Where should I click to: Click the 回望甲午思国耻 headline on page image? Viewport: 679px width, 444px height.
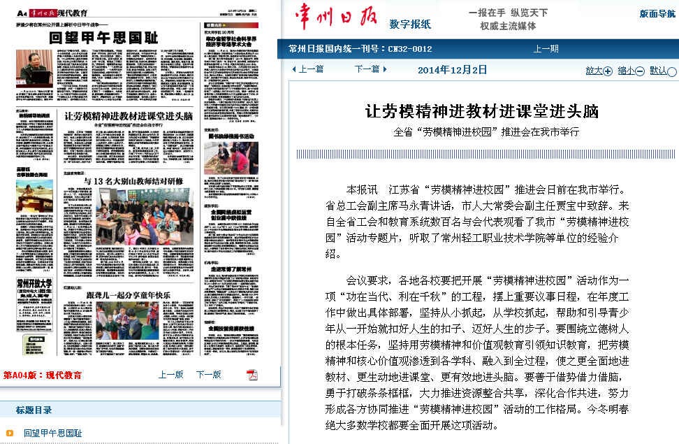coord(103,38)
